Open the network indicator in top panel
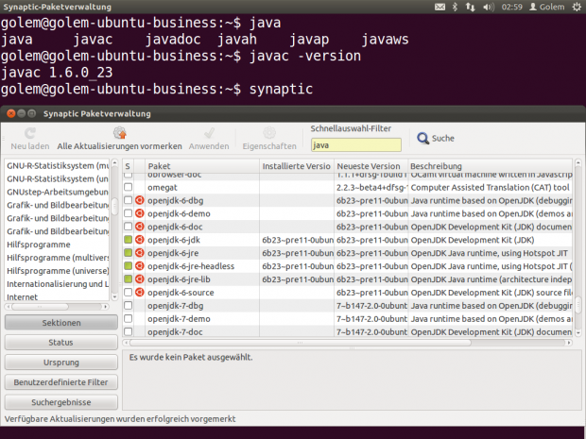This screenshot has width=586, height=439. click(470, 7)
